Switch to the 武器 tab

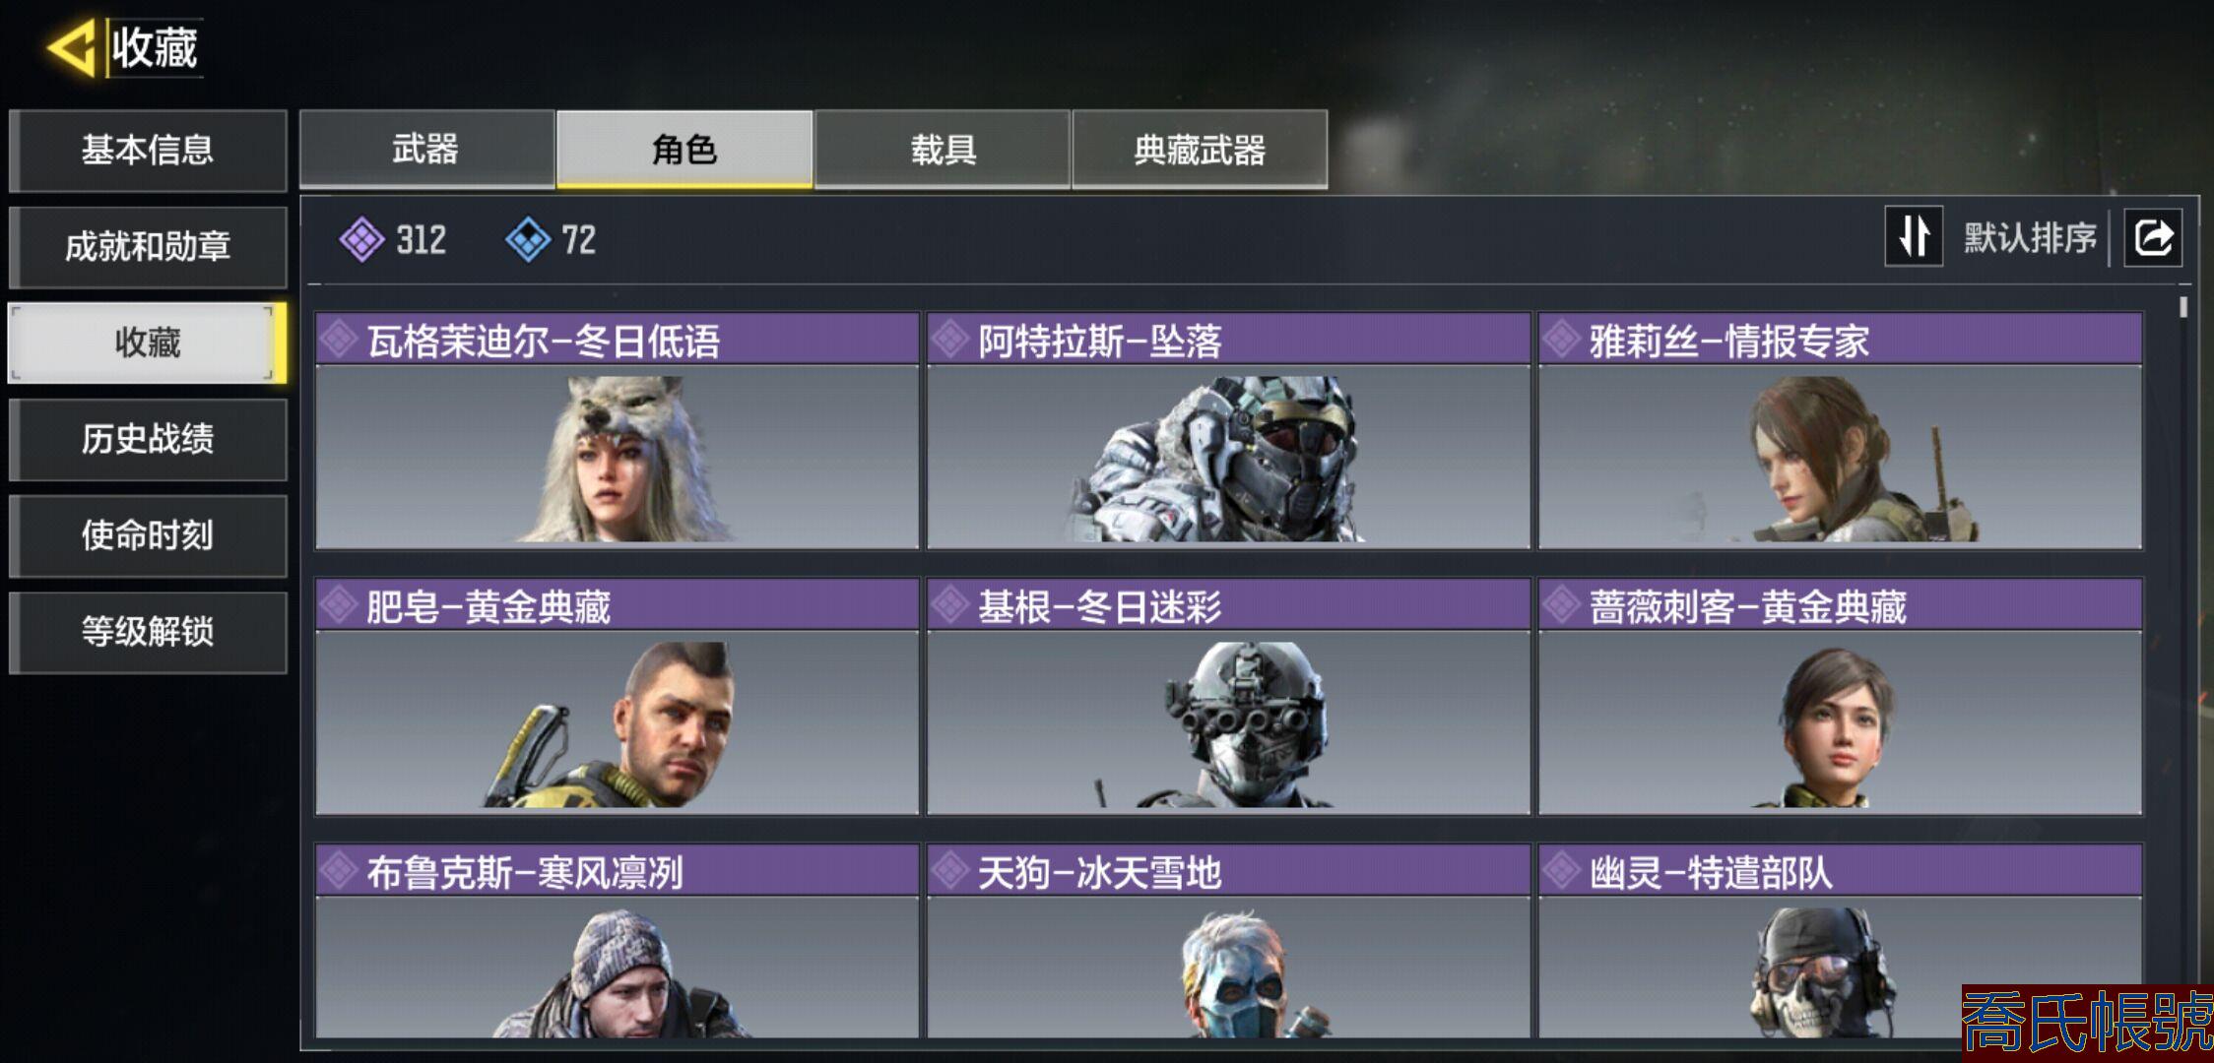tap(426, 150)
